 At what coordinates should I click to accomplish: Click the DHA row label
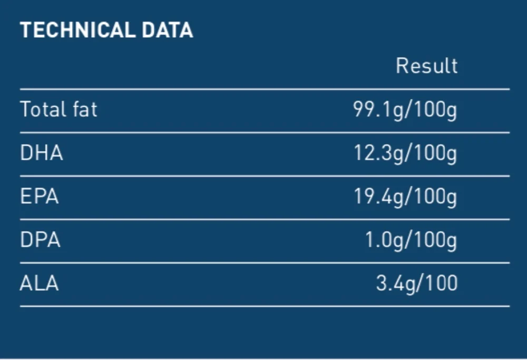pos(41,153)
